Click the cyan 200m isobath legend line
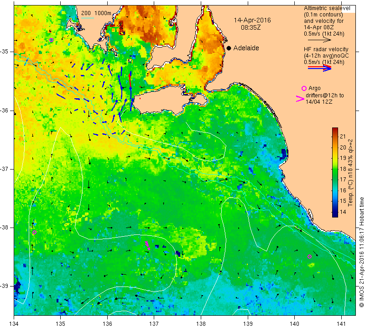The height and width of the screenshot is (329, 365). point(88,18)
